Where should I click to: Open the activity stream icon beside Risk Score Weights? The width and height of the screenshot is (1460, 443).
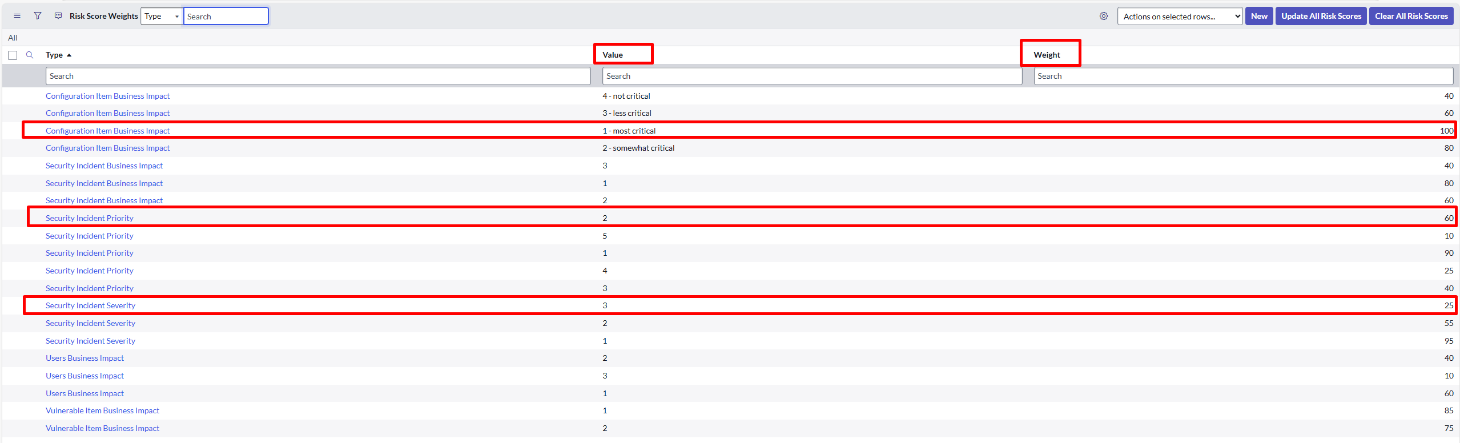pyautogui.click(x=58, y=16)
